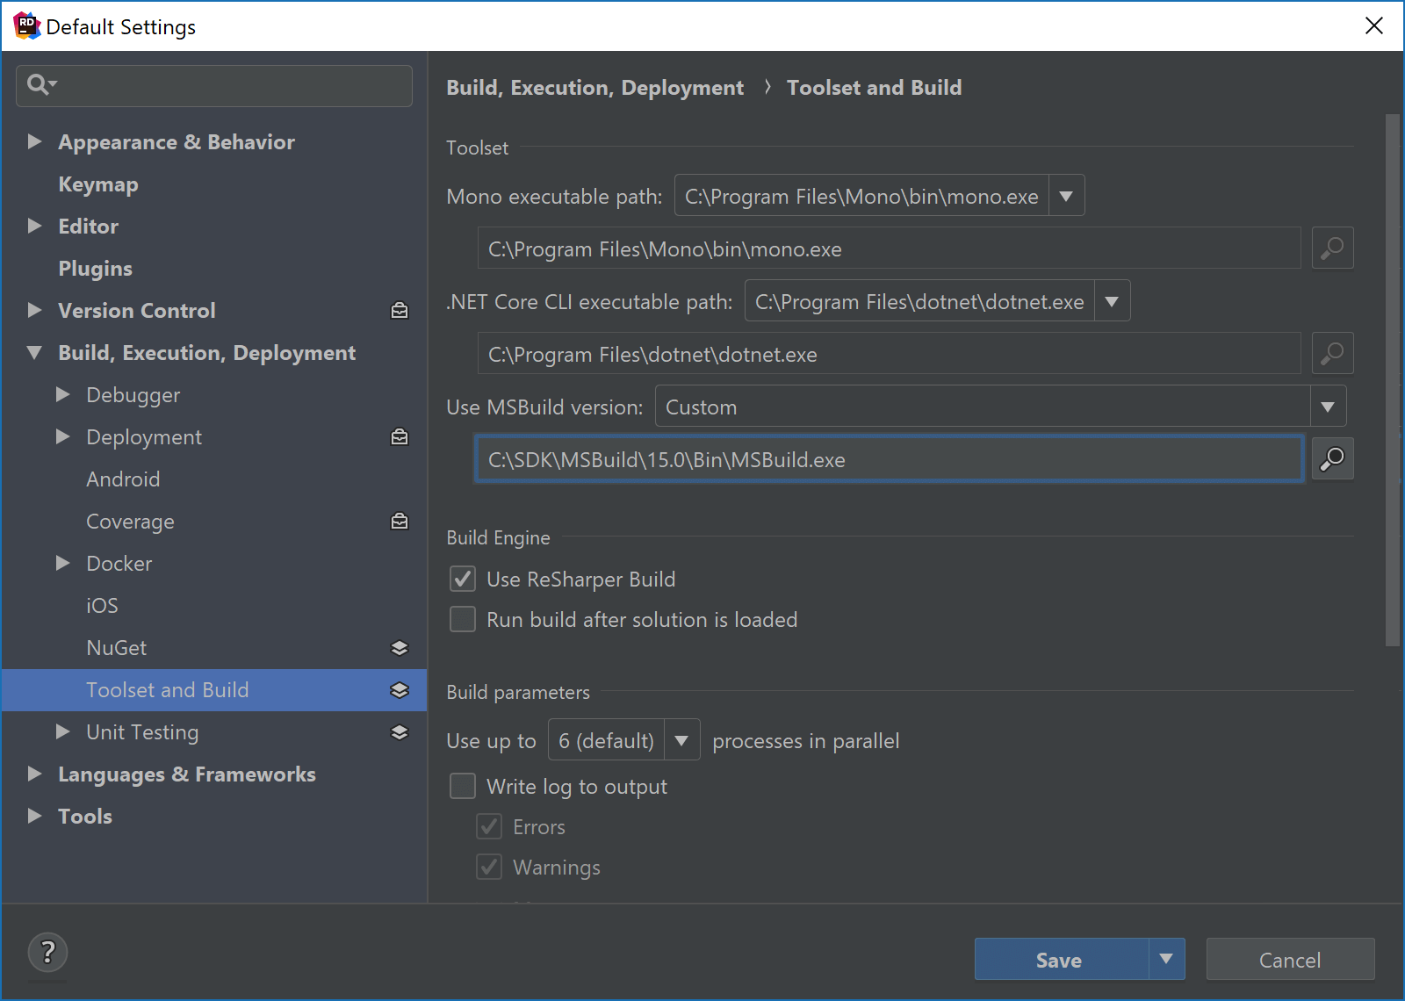This screenshot has height=1001, width=1405.
Task: Click the settings panel vertical scrollbar
Action: coord(1392,380)
